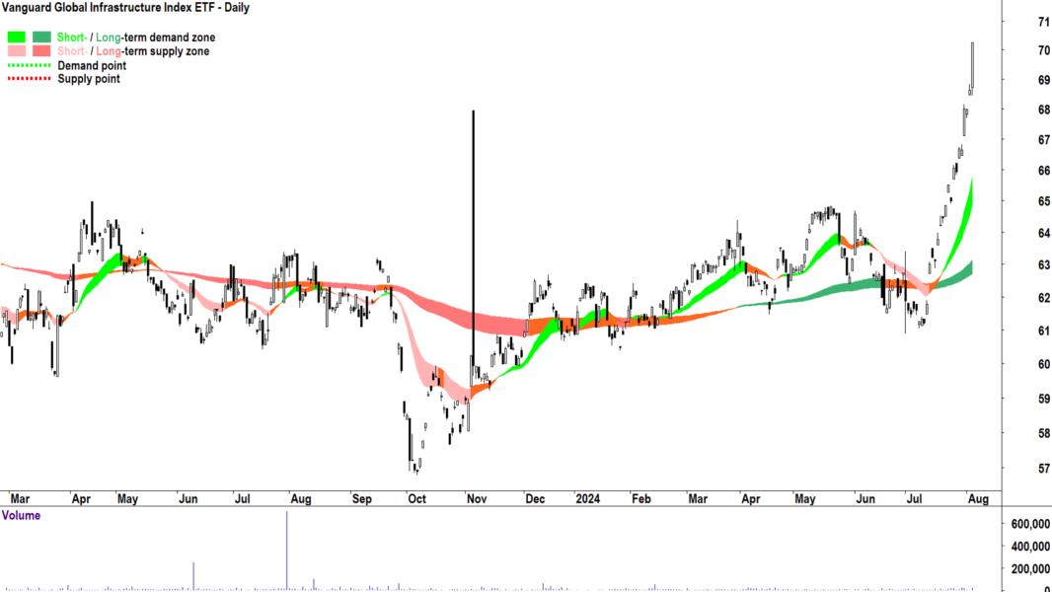
Task: Click the Sep month label on the time axis
Action: (361, 499)
